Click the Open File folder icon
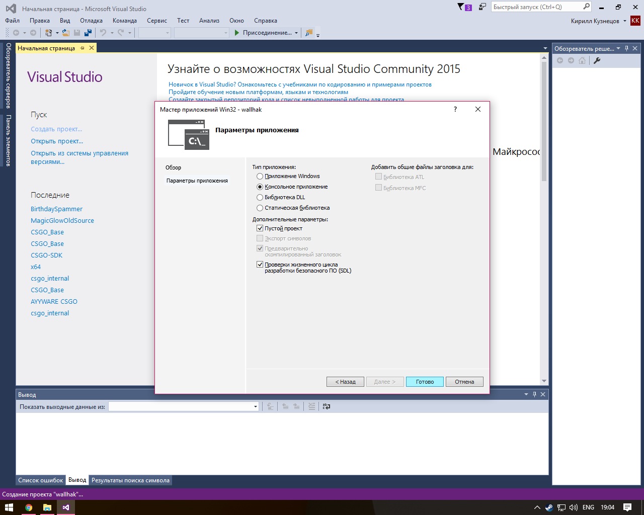The image size is (644, 515). pos(65,33)
